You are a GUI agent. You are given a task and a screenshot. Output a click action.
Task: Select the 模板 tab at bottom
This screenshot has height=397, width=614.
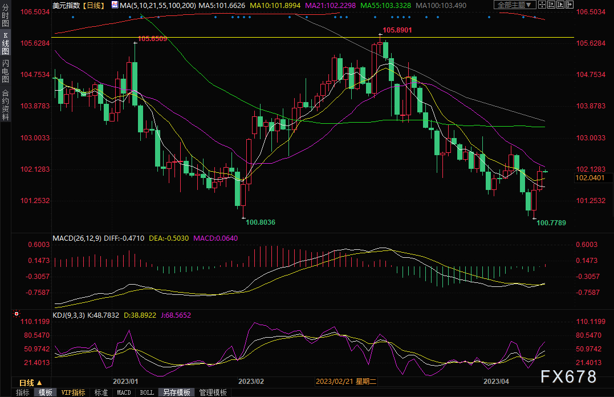point(46,392)
